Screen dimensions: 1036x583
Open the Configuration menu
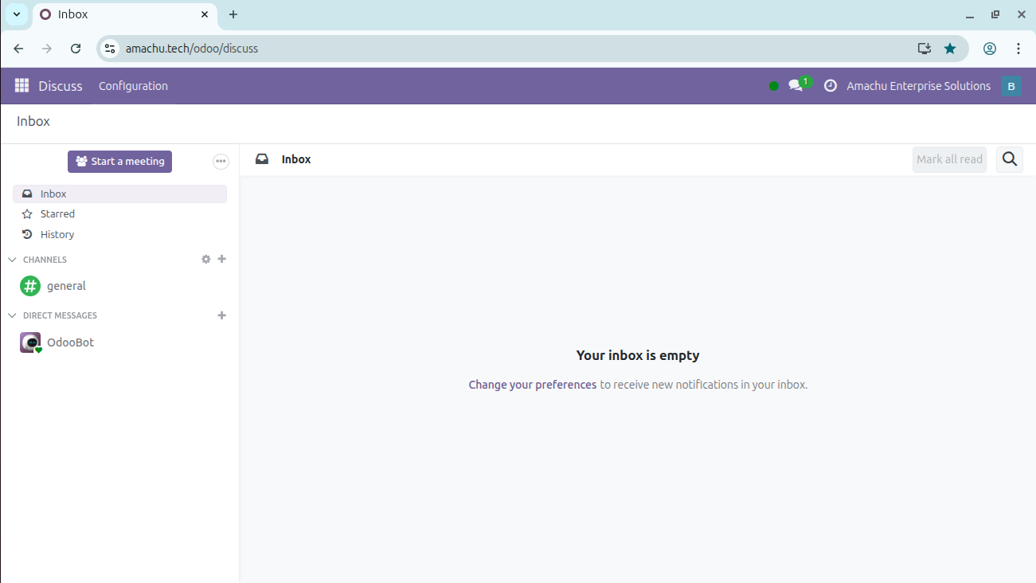click(x=133, y=86)
